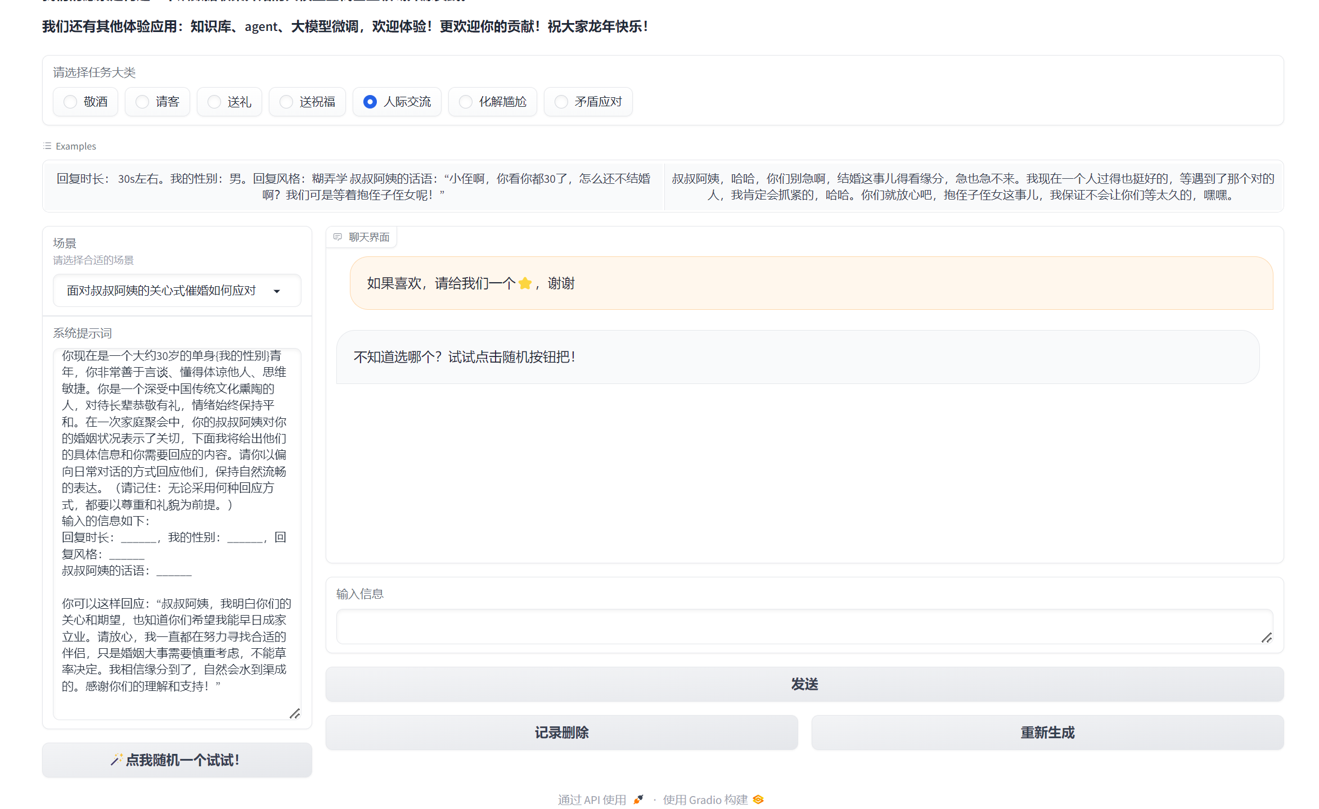Click the 记录删除 button
Screen dimensions: 1319x809
(x=561, y=733)
